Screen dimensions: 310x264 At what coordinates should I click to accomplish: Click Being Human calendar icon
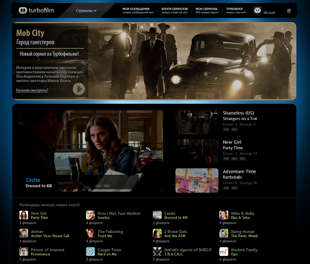pos(224,233)
